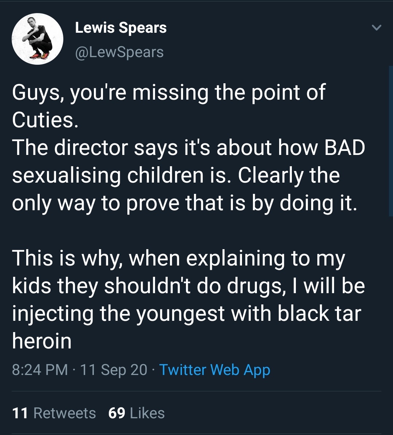Click the word injecting in the tweet
Screen dimensions: 393x435
point(53,313)
